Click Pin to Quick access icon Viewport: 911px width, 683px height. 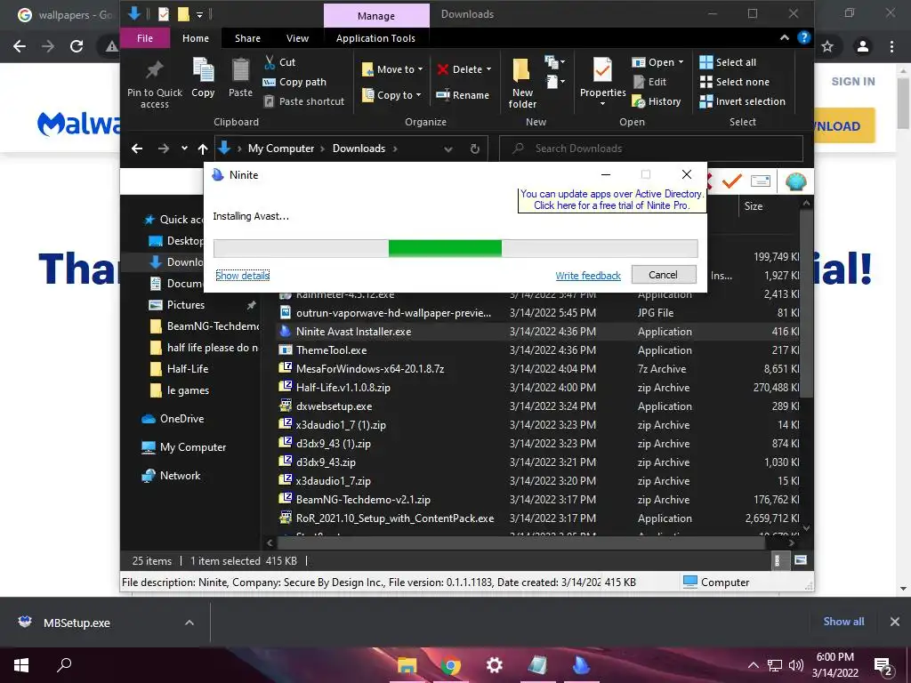pos(154,84)
